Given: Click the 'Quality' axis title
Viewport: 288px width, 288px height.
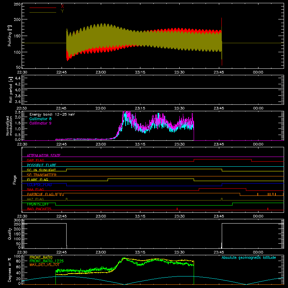Looking at the screenshot, I should (10, 234).
